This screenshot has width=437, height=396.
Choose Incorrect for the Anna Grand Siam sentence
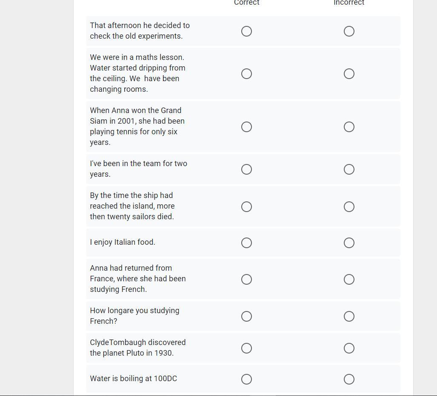[x=349, y=127]
